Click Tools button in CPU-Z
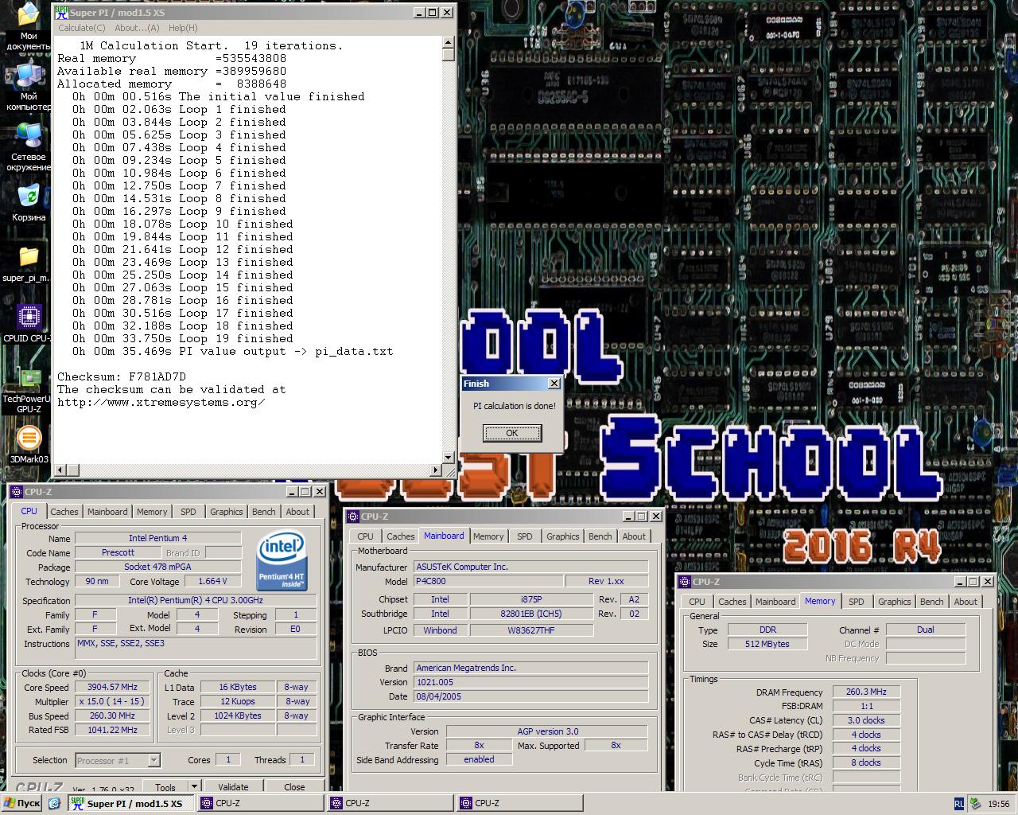 point(165,787)
